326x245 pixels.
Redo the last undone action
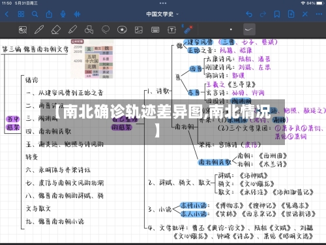pyautogui.click(x=263, y=14)
